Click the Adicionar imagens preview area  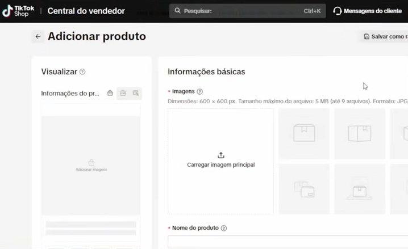click(x=91, y=166)
